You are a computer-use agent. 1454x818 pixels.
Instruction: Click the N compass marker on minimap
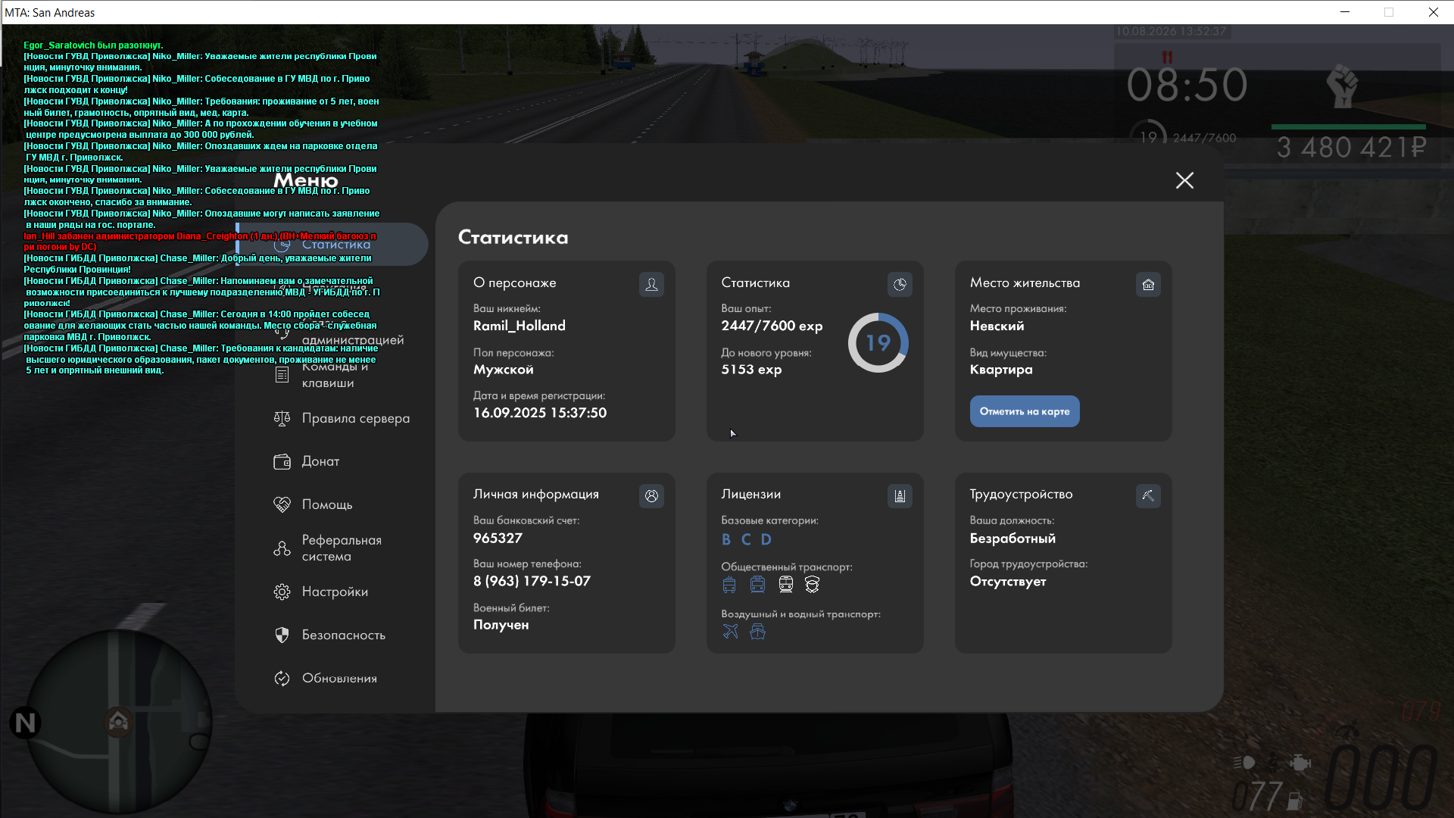click(x=25, y=723)
